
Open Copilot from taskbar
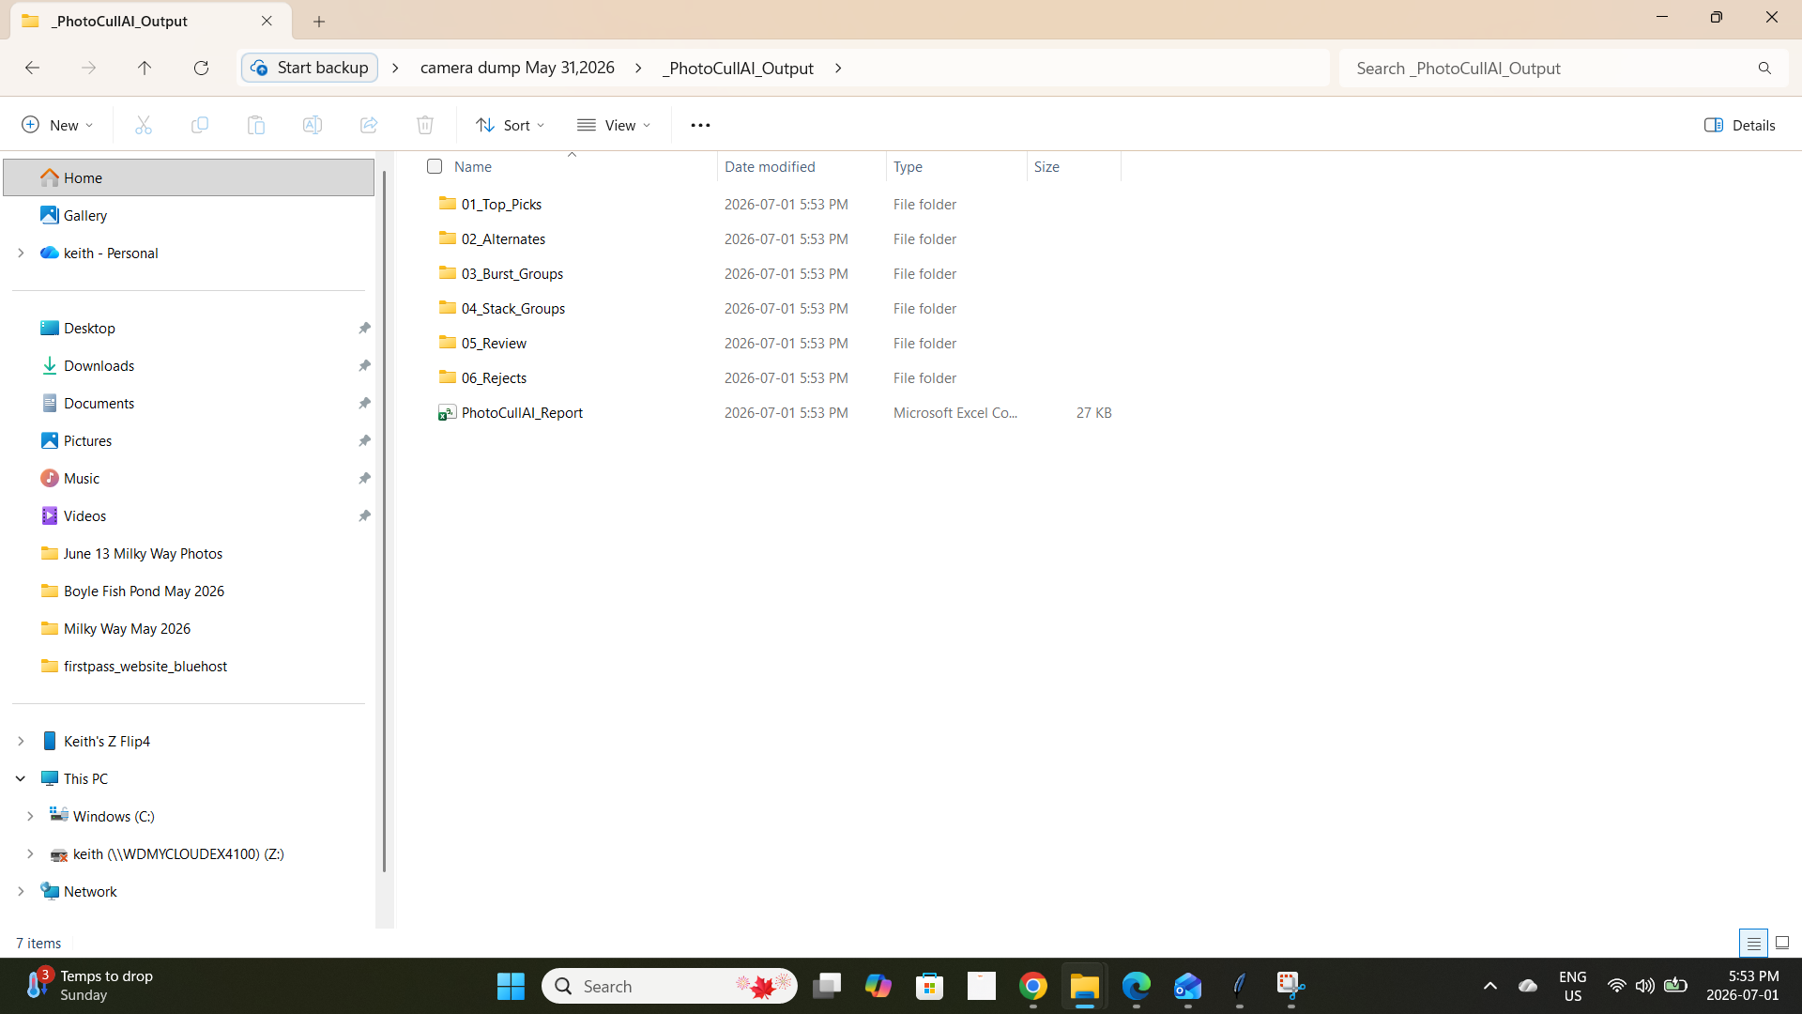(878, 986)
